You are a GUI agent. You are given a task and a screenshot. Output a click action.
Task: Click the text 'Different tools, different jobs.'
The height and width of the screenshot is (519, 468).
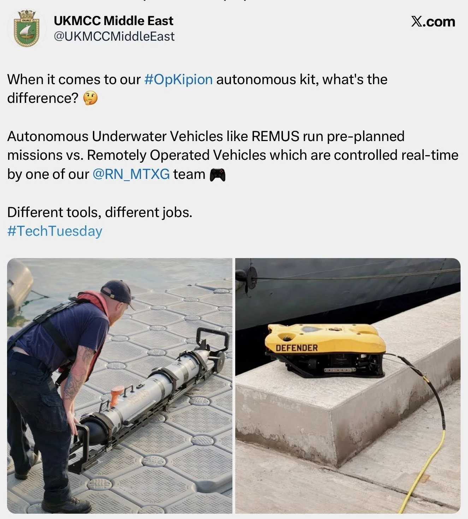pos(100,212)
